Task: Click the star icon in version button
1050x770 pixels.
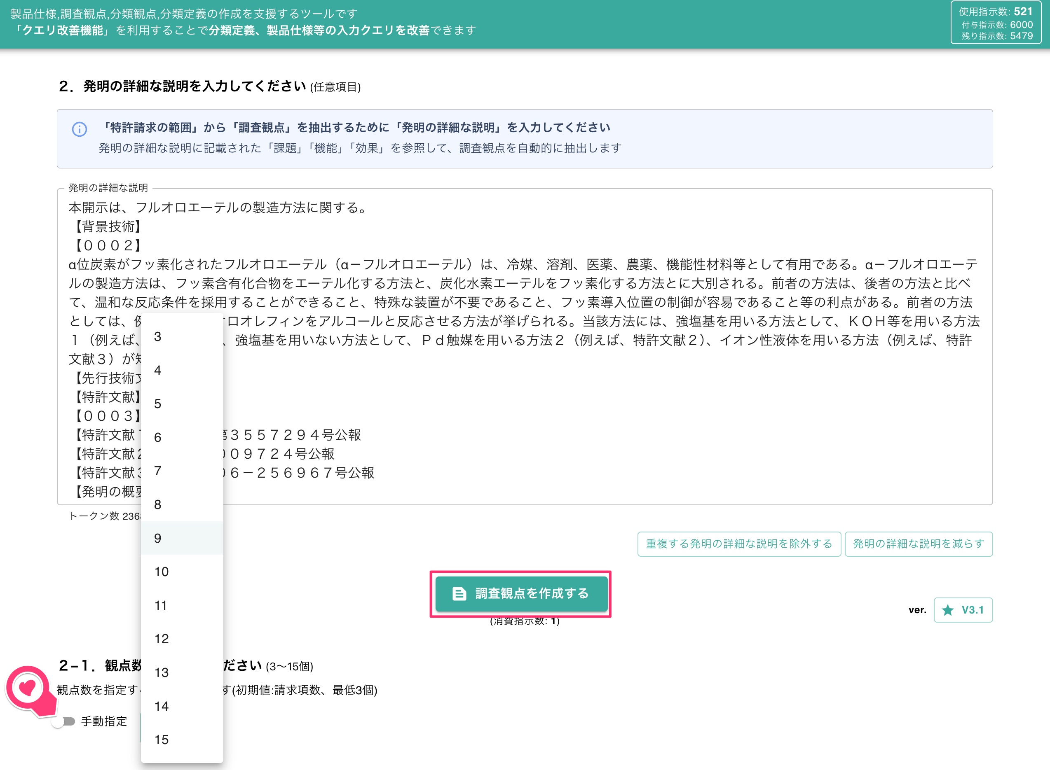Action: [x=947, y=610]
